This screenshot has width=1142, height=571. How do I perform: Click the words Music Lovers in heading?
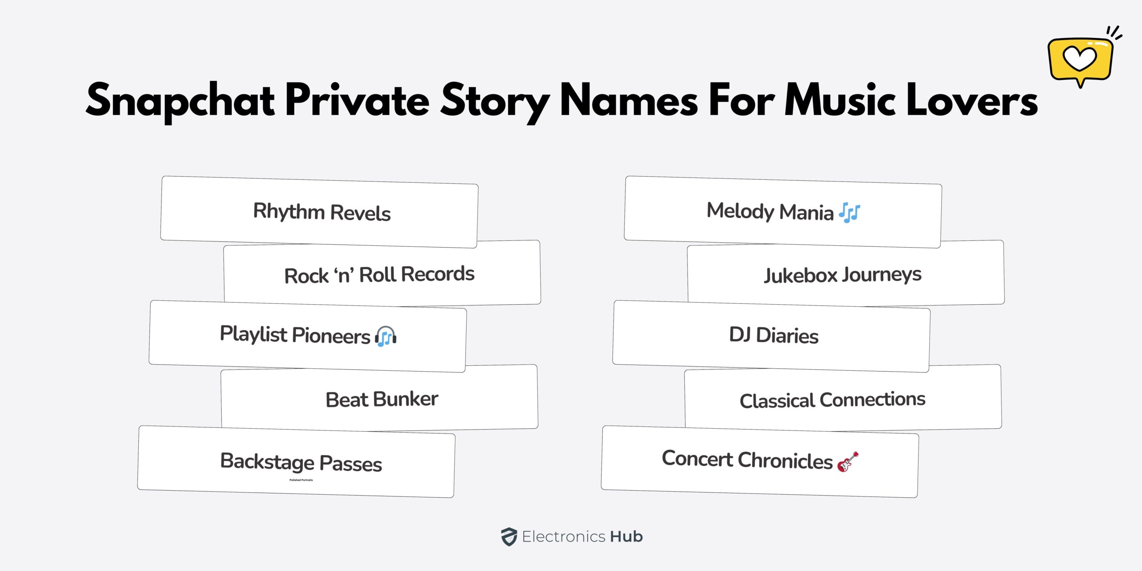pyautogui.click(x=911, y=101)
